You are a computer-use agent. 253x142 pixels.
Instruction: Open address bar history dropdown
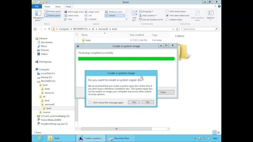click(173, 29)
